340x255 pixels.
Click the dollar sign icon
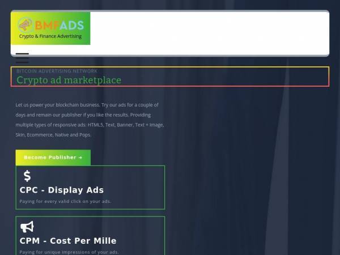click(27, 176)
